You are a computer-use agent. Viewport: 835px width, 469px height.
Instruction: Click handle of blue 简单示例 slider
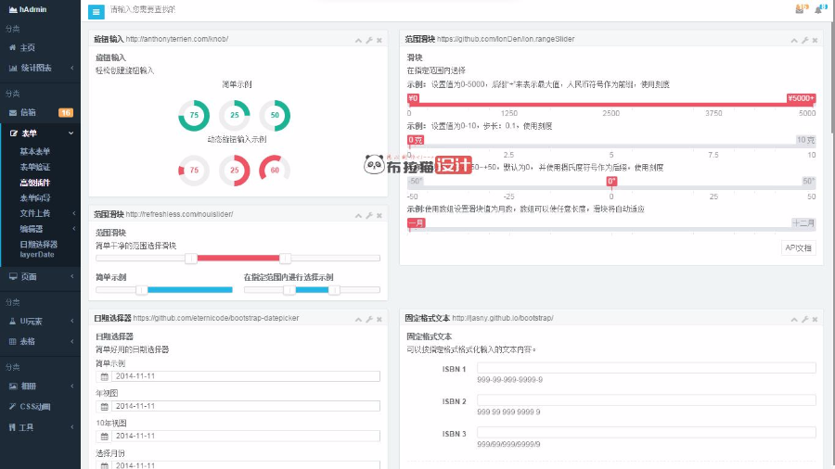pyautogui.click(x=141, y=290)
